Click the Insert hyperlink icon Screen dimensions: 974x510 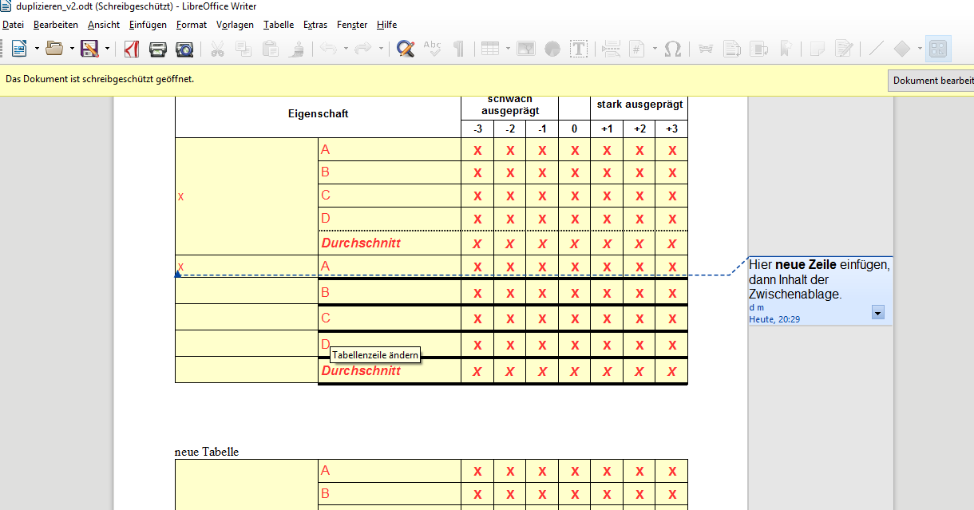[706, 49]
